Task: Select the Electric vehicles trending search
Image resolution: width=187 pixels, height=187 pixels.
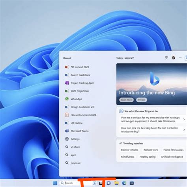Action: point(129,150)
